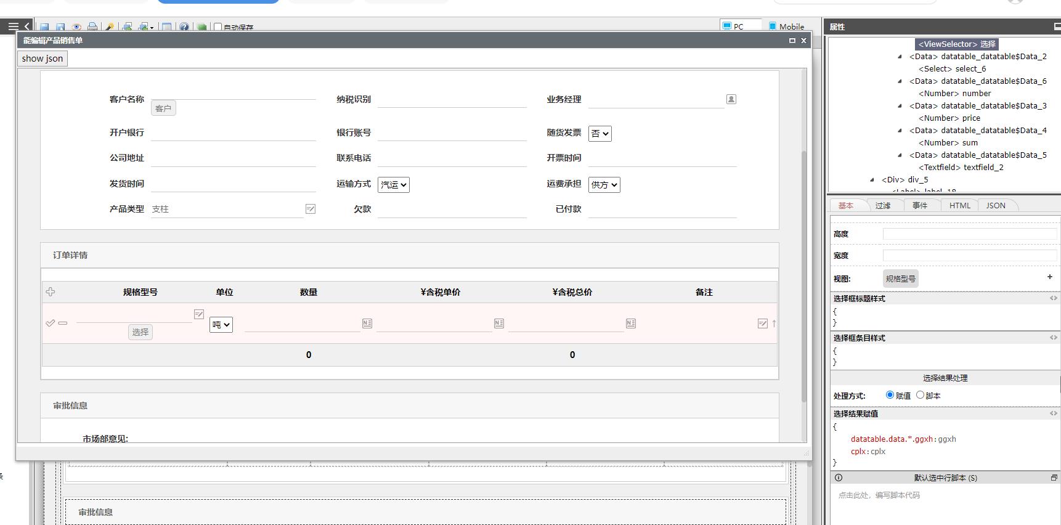Click the person picker icon for 业务经理
1061x525 pixels.
click(731, 99)
